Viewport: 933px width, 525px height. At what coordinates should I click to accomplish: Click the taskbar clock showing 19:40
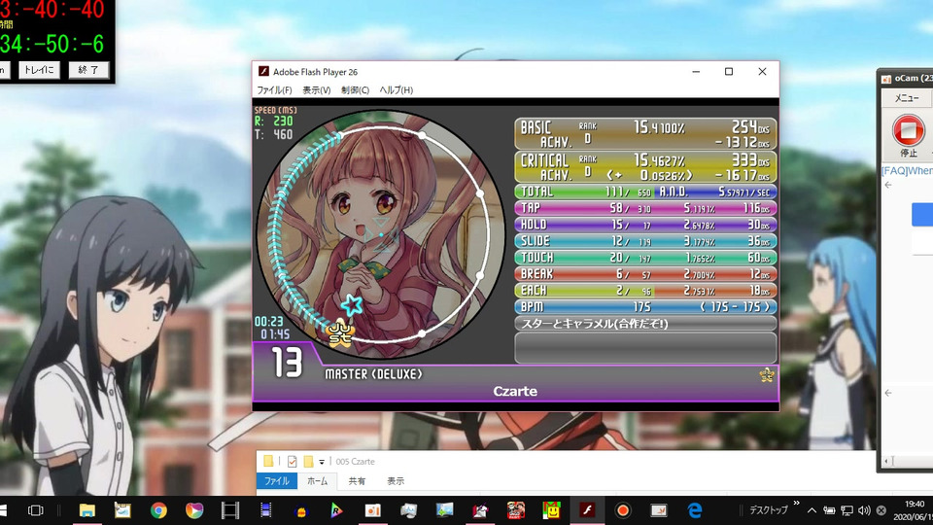[x=915, y=510]
